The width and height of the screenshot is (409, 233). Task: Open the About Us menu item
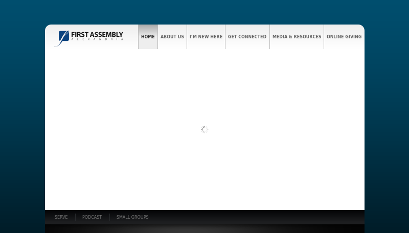point(172,37)
